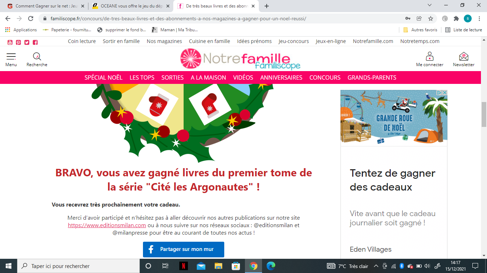This screenshot has height=273, width=487.
Task: Open Jeu-concours in the top links
Action: coord(294,41)
